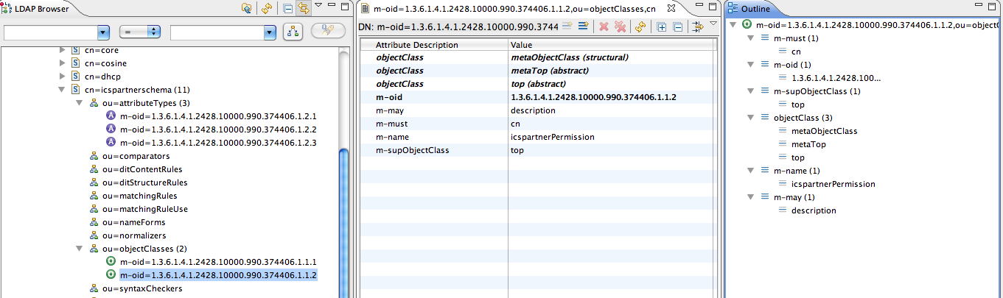Click the root entry icon in Outline
This screenshot has height=298, width=1003.
pos(748,25)
